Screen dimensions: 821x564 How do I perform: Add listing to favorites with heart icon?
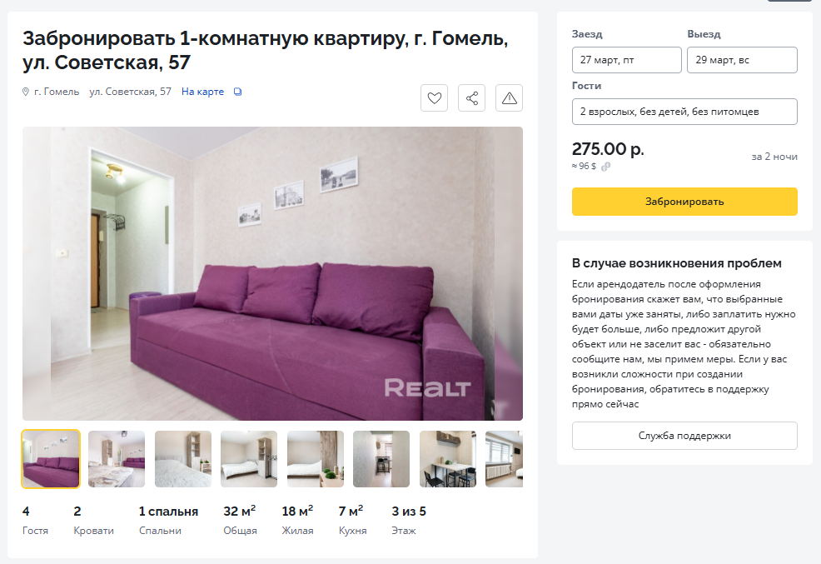tap(434, 98)
